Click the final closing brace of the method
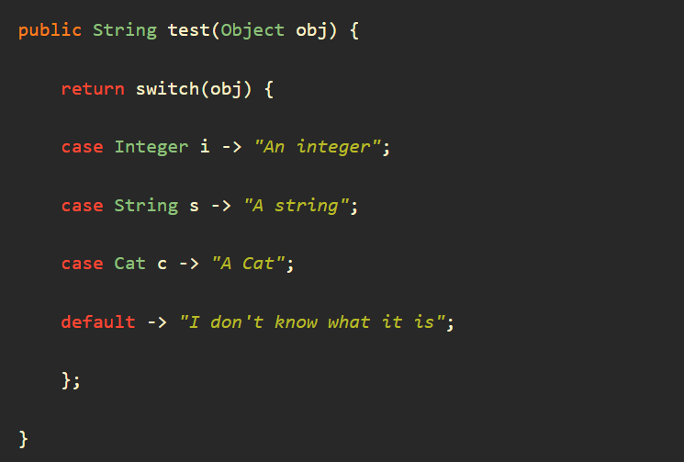 pyautogui.click(x=24, y=439)
